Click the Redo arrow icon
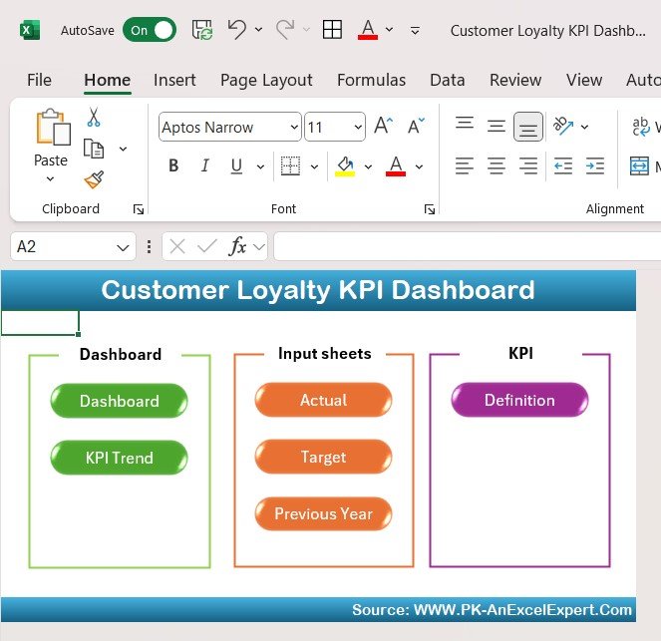 (285, 30)
